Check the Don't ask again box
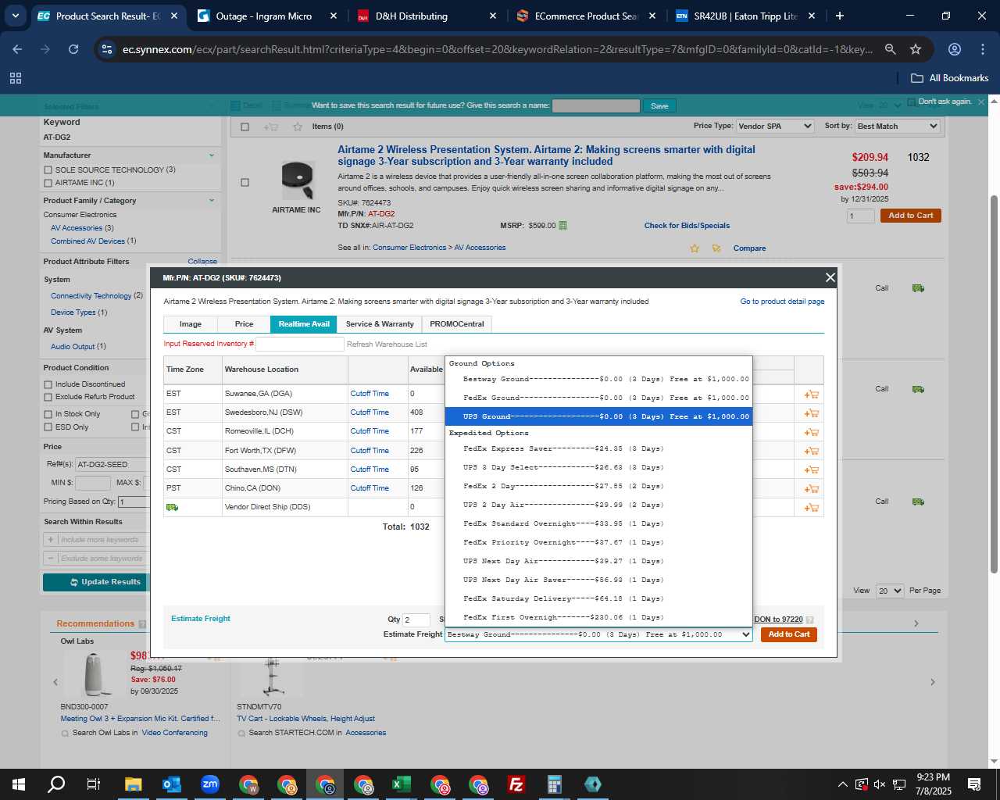 point(911,102)
